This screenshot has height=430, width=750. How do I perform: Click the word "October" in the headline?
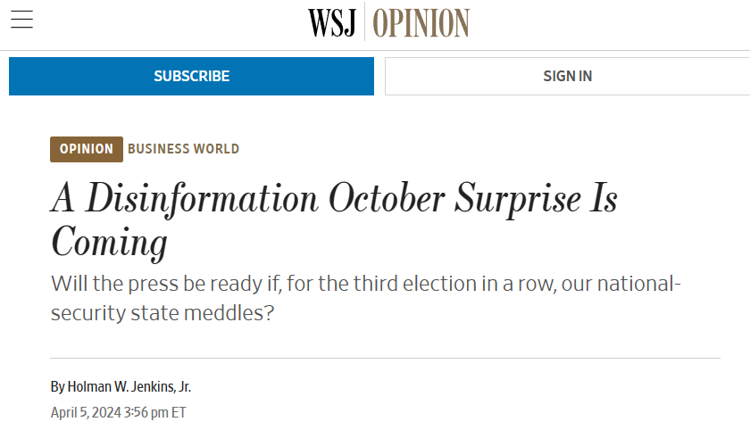386,198
